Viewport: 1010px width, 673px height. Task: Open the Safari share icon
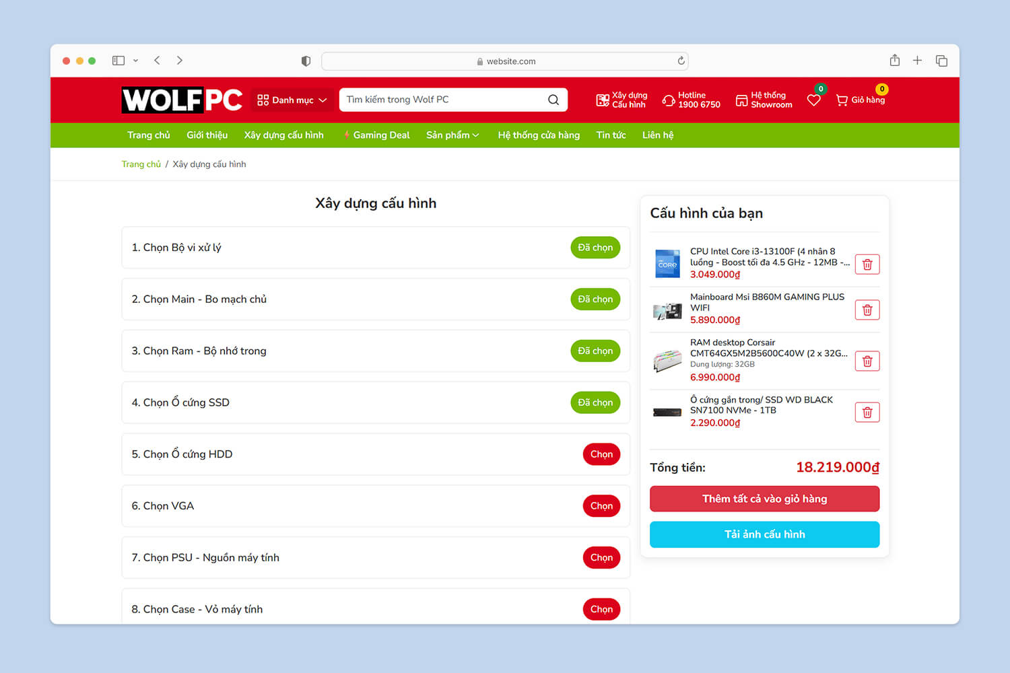[895, 60]
